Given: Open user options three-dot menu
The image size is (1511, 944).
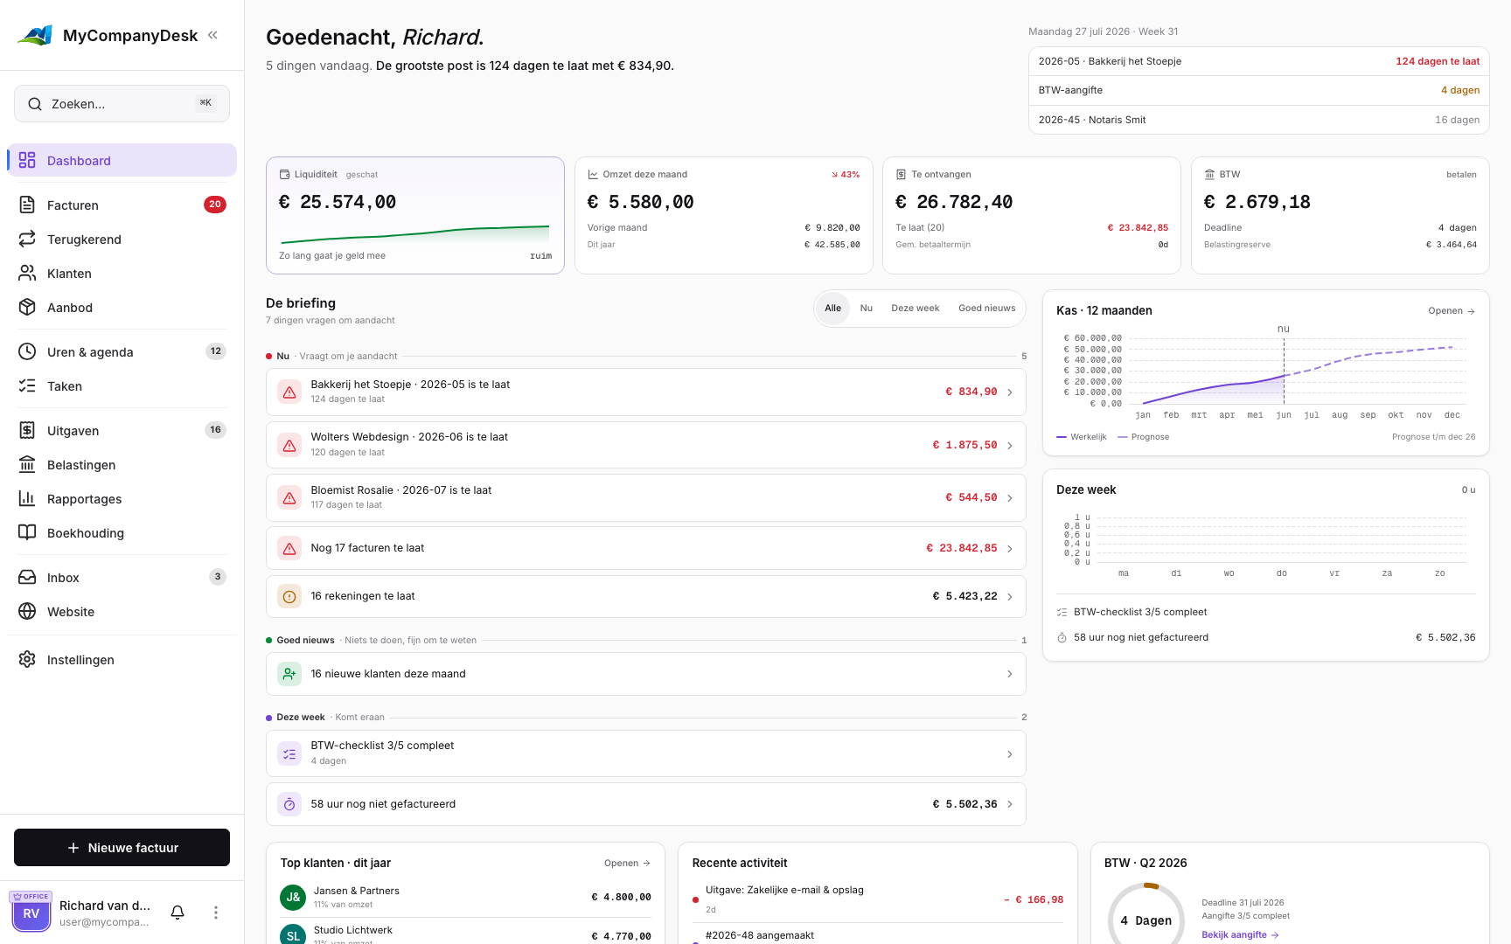Looking at the screenshot, I should 216,913.
